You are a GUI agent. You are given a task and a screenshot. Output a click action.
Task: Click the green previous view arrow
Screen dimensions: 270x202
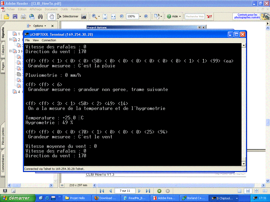159,191
